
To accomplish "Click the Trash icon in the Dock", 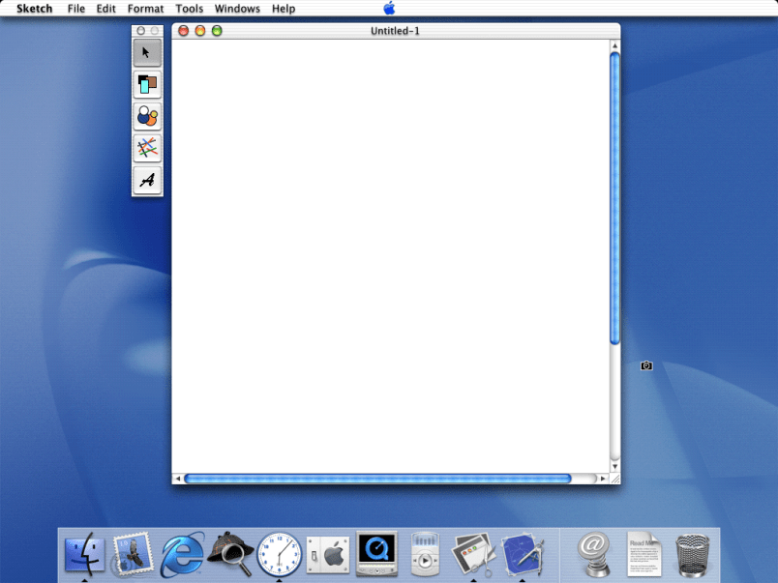I will point(693,555).
